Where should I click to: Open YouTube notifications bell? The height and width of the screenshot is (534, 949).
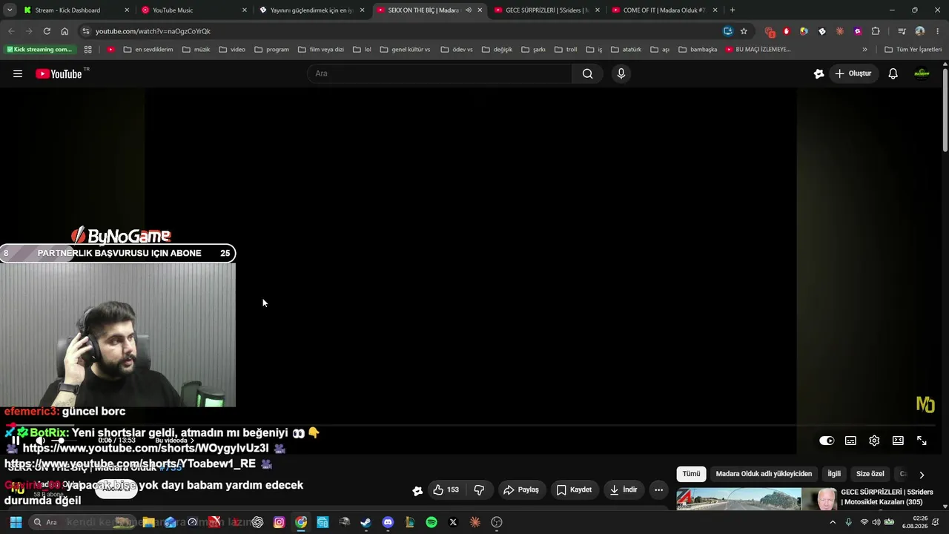click(893, 73)
